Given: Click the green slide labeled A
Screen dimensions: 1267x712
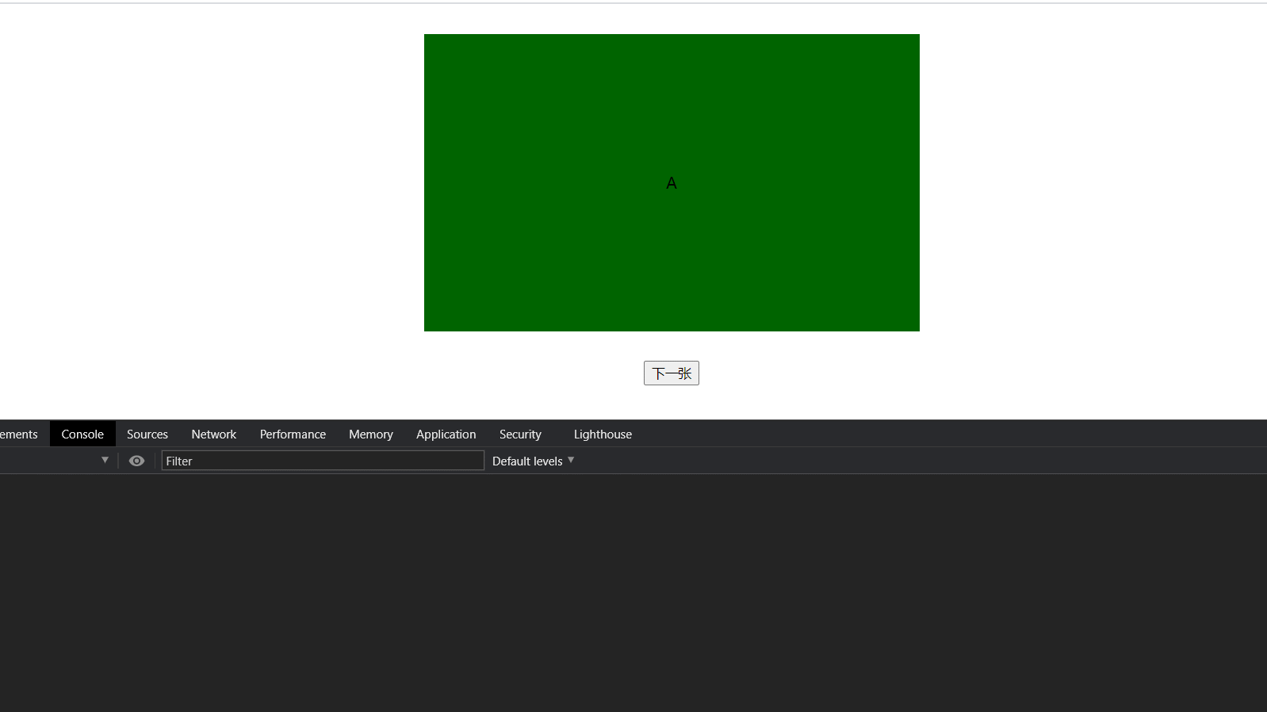Looking at the screenshot, I should tap(672, 182).
